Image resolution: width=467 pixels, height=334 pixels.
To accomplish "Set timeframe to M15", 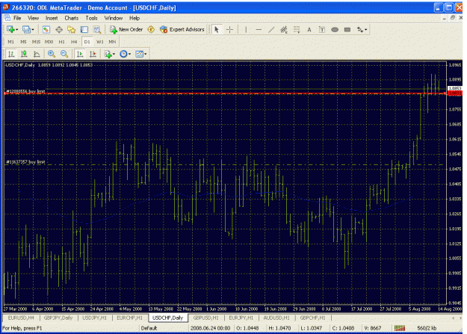I will click(x=36, y=42).
